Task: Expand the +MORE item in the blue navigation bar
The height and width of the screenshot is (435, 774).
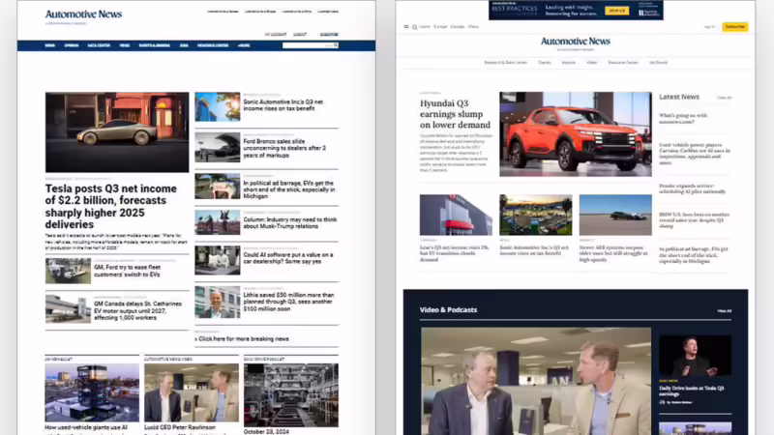Action: point(244,45)
